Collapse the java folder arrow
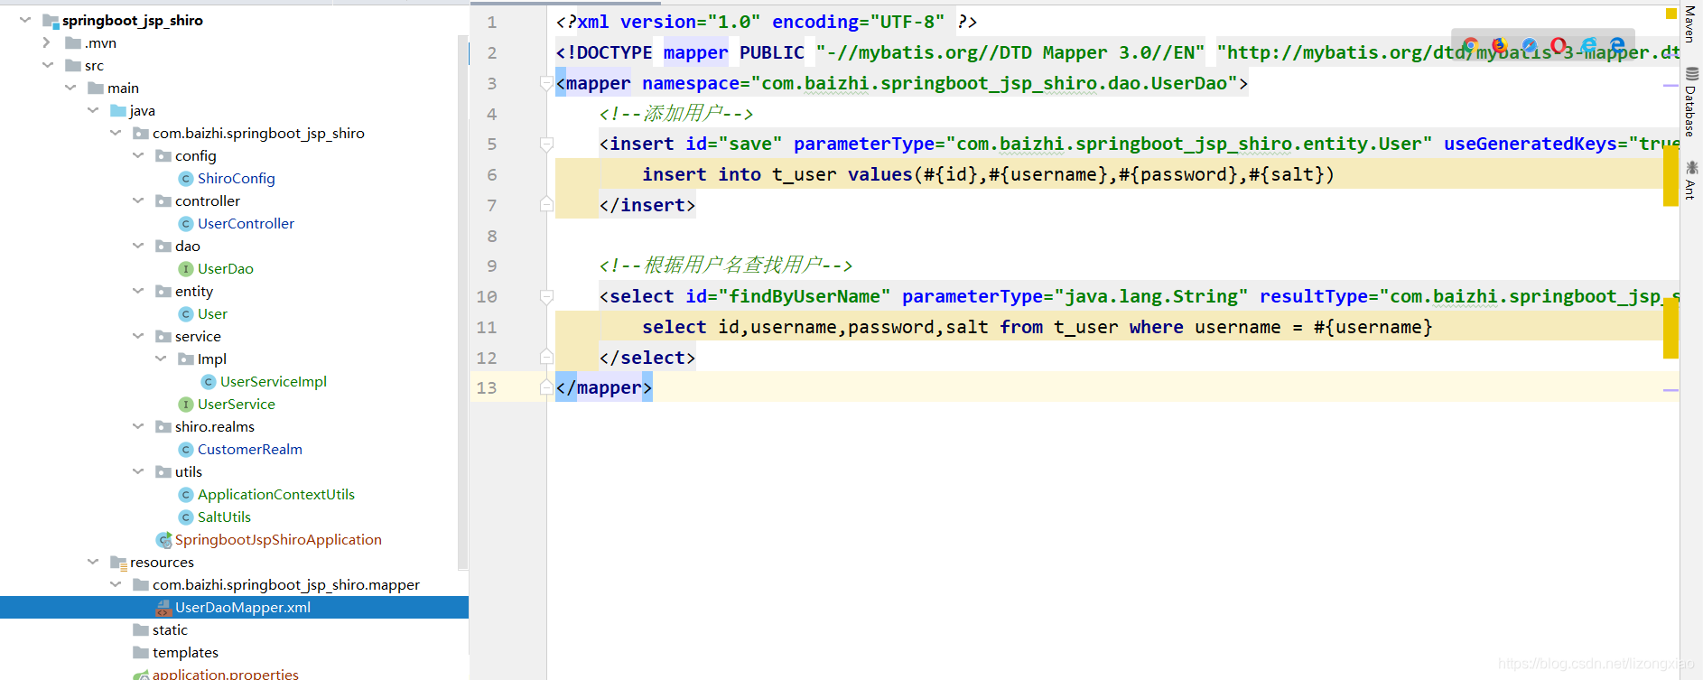Viewport: 1703px width, 680px height. click(92, 110)
